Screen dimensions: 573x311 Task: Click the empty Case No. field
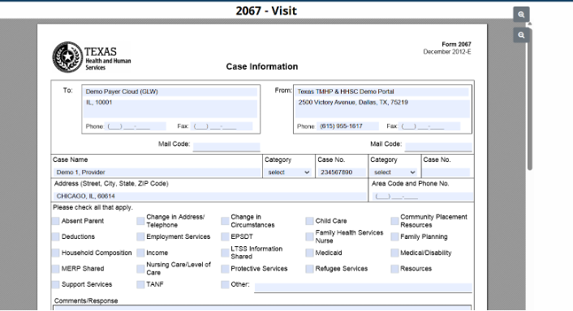(446, 172)
